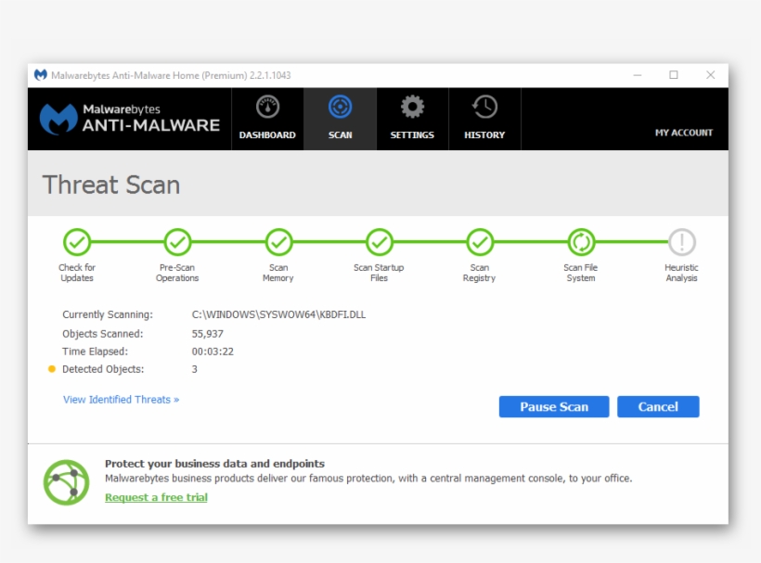
Task: Switch to the SCAN tab label
Action: pos(340,134)
